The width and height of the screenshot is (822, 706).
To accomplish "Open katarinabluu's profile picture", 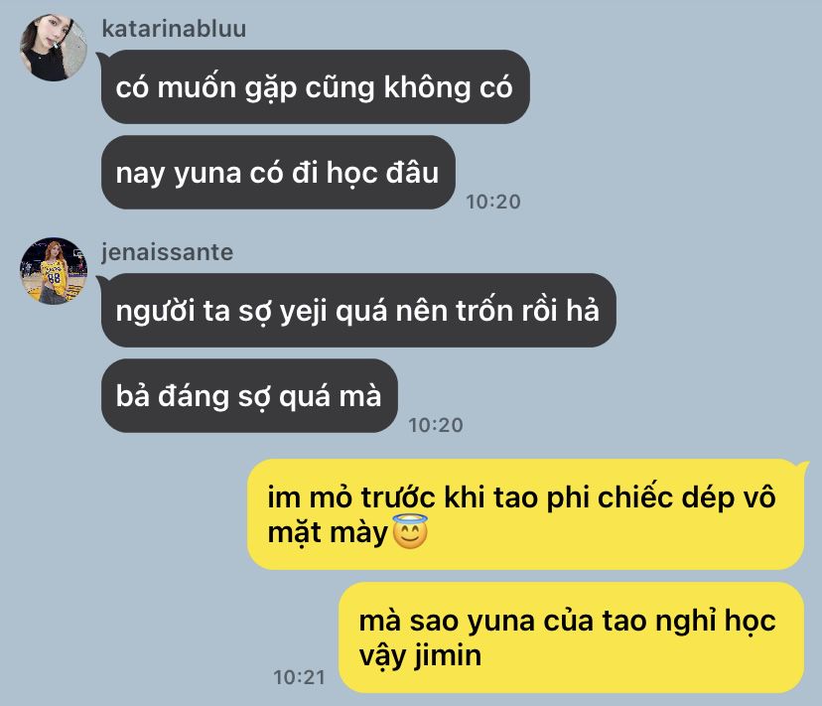I will click(53, 48).
